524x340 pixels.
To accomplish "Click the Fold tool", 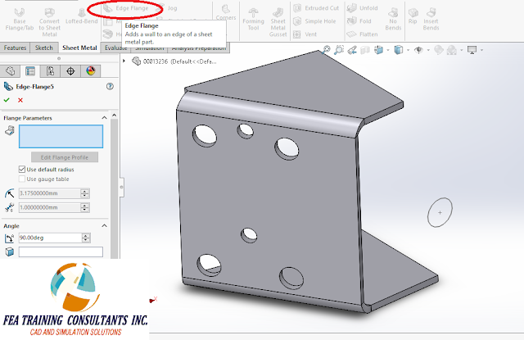I will pyautogui.click(x=359, y=21).
